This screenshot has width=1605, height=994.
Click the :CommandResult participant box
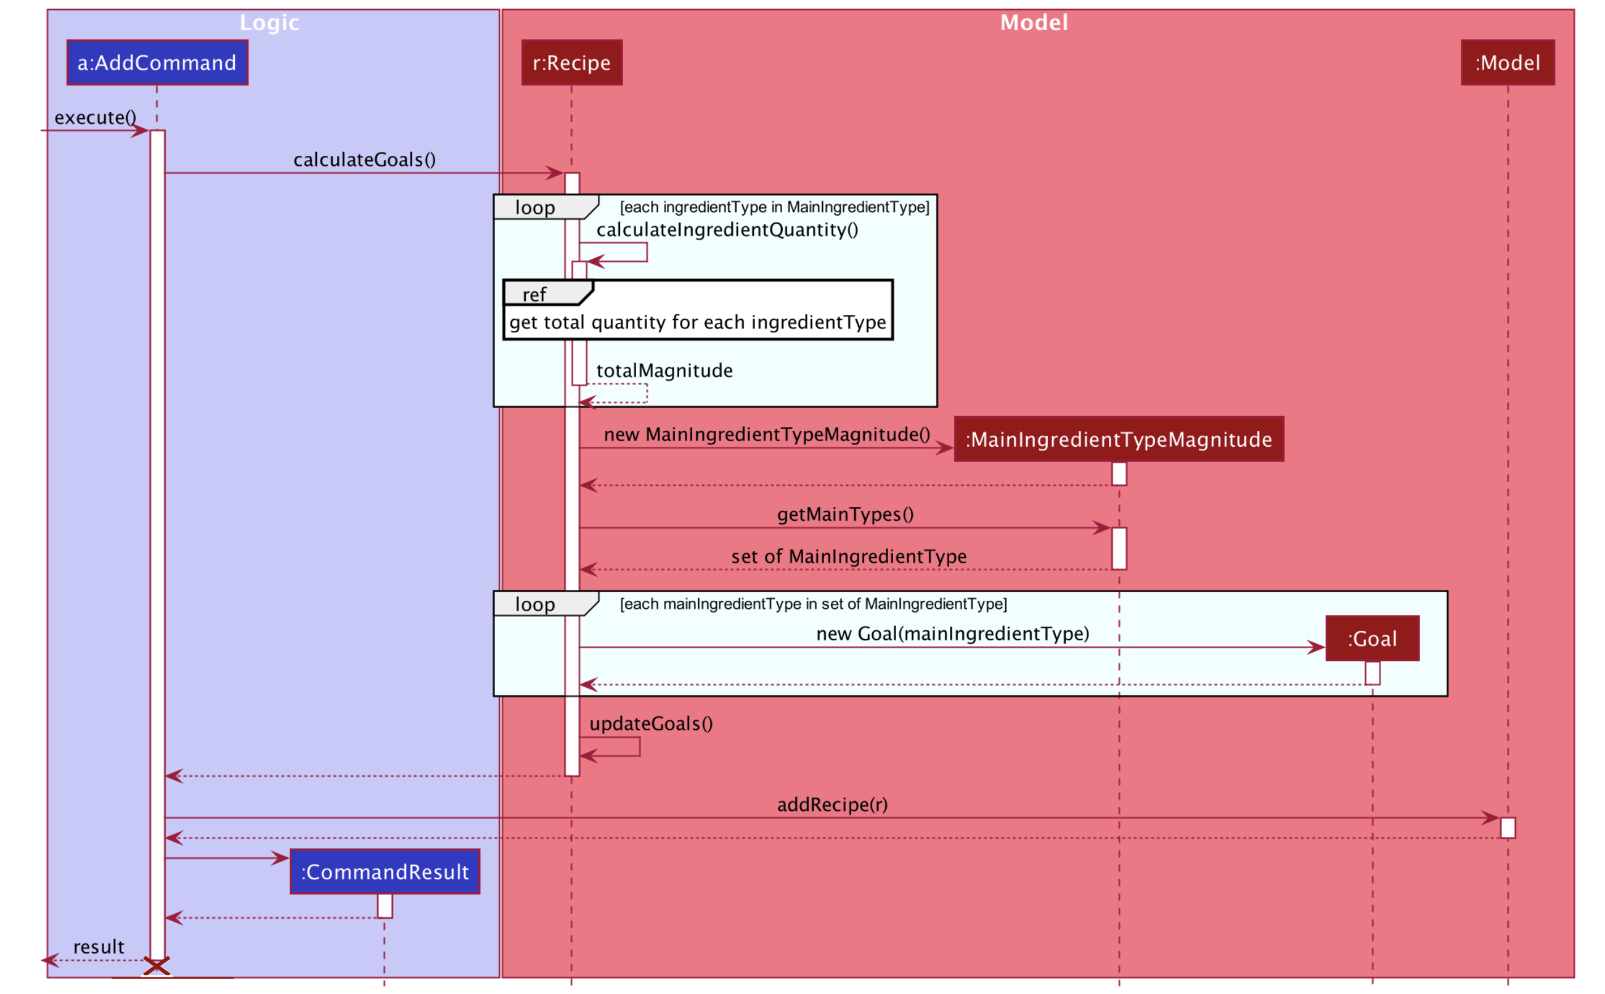385,872
